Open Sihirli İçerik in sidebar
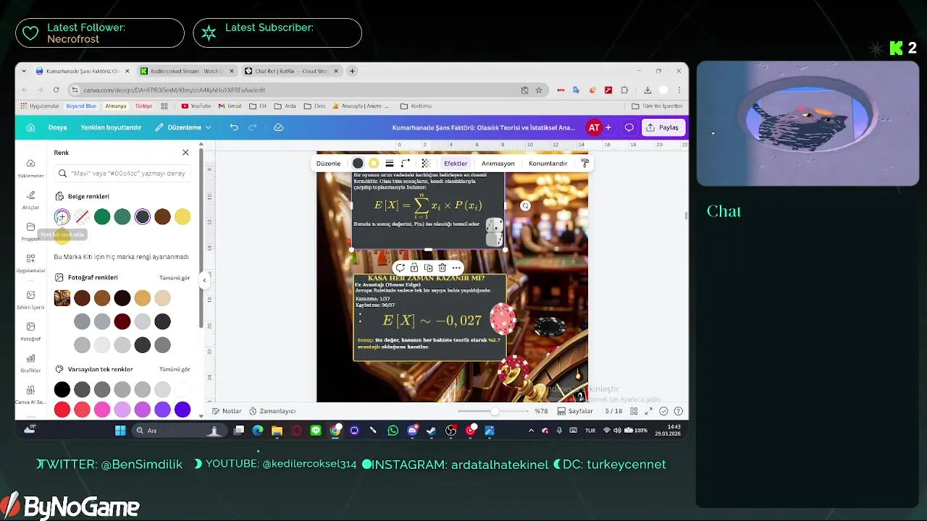This screenshot has height=521, width=927. tap(30, 300)
